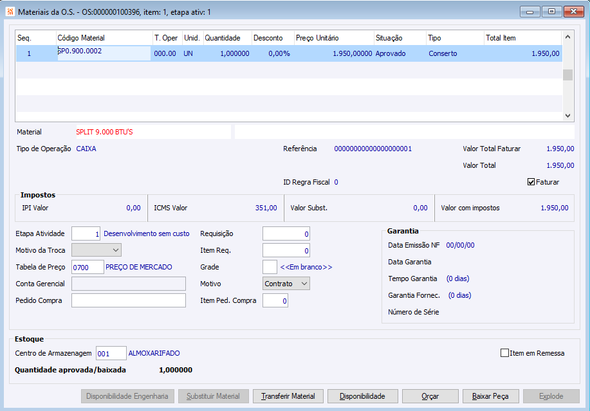Open the Motivo da Troca dropdown
Image resolution: width=590 pixels, height=411 pixels.
point(97,250)
